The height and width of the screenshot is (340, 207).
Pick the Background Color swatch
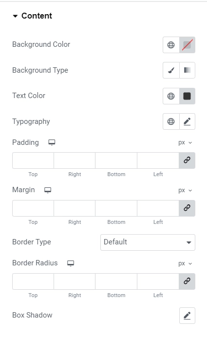coord(188,45)
